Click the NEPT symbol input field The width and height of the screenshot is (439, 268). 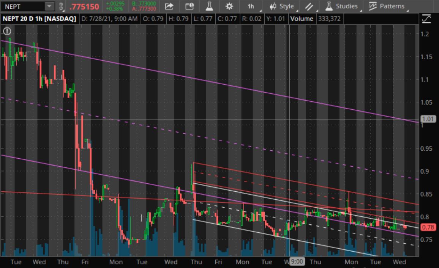(23, 6)
